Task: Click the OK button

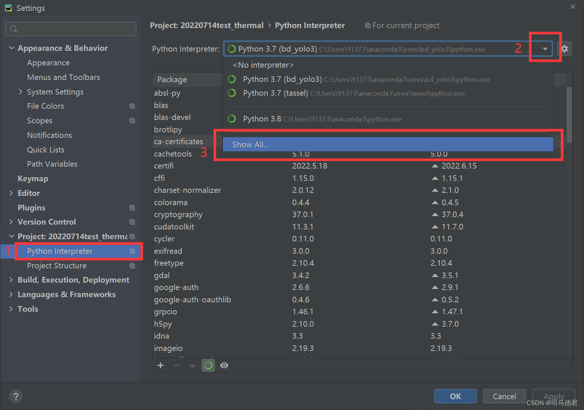Action: pyautogui.click(x=456, y=396)
